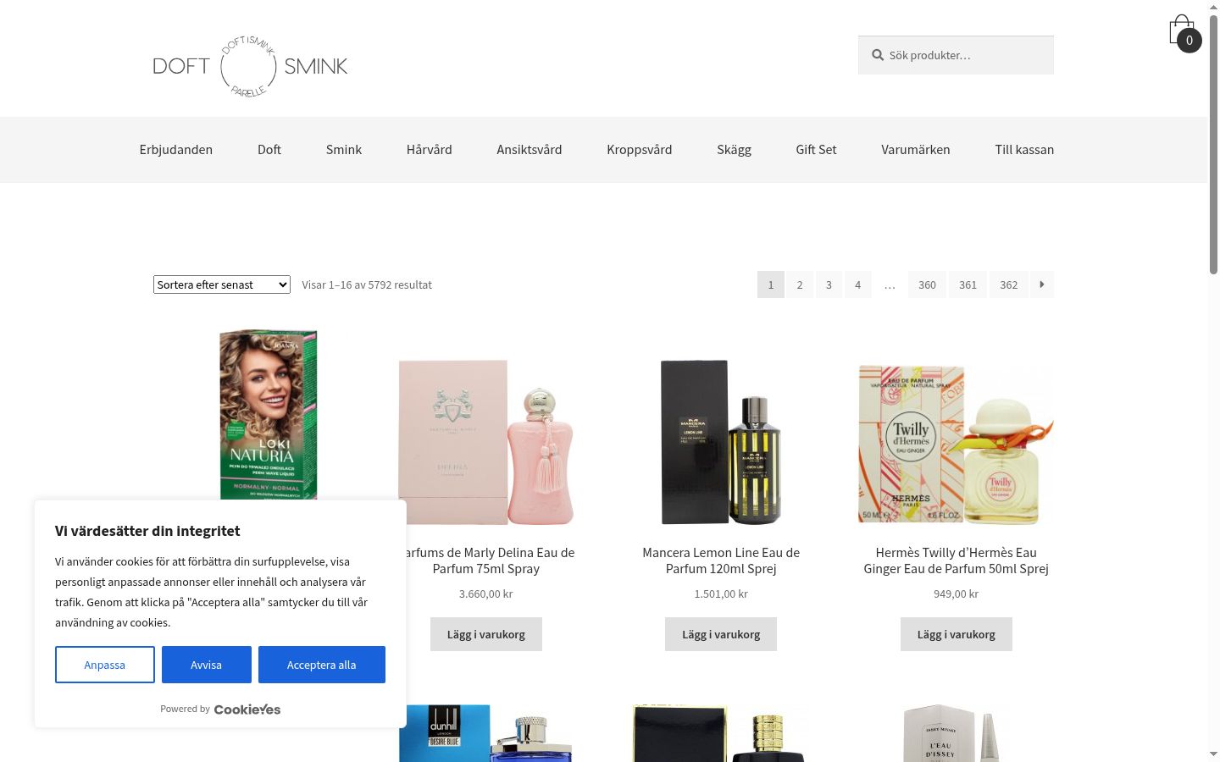This screenshot has height=762, width=1220.
Task: Click the 1.501,00 kr price
Action: tap(721, 594)
